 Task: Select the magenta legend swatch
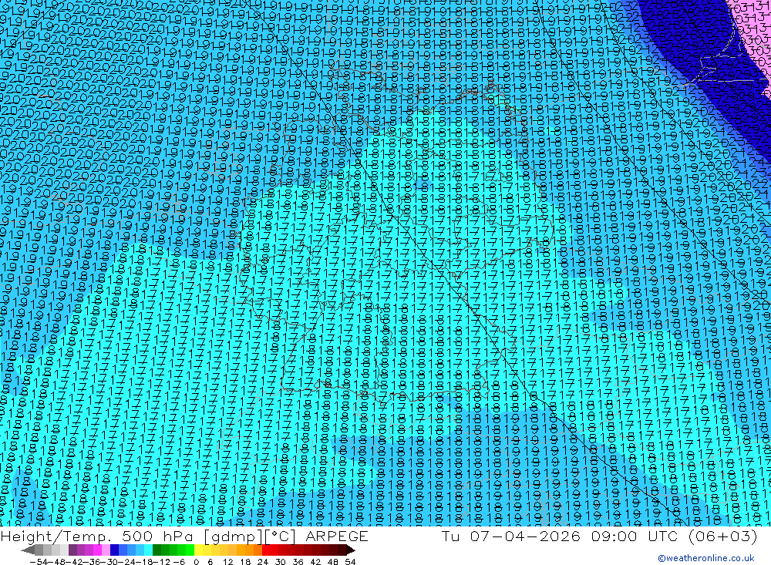click(x=97, y=550)
